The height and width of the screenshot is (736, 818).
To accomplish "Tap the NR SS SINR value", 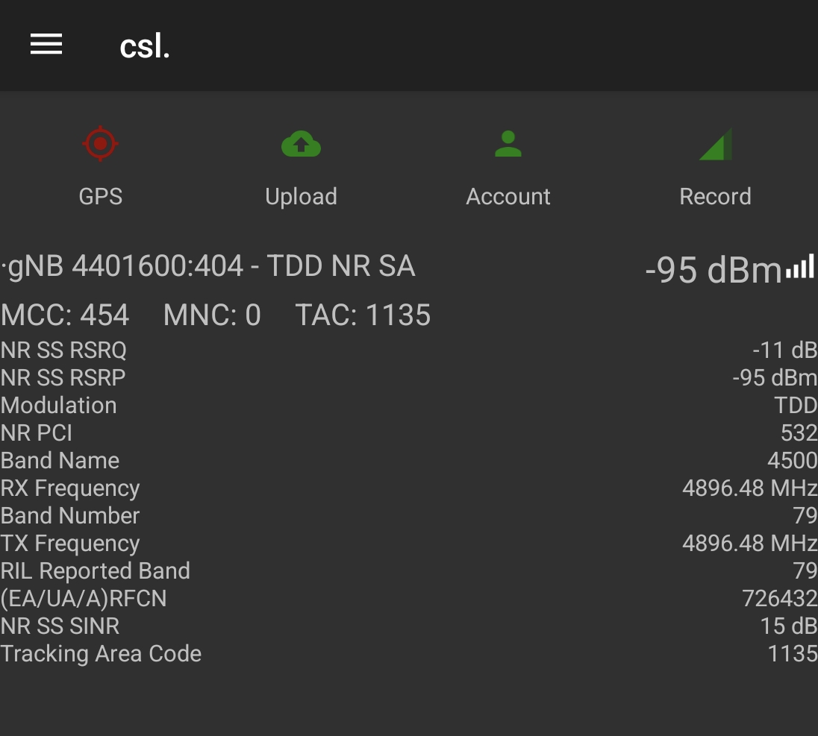I will pyautogui.click(x=789, y=626).
